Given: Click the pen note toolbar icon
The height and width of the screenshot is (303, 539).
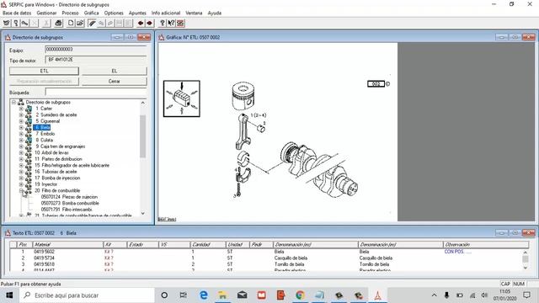Looking at the screenshot, I should pos(92,23).
